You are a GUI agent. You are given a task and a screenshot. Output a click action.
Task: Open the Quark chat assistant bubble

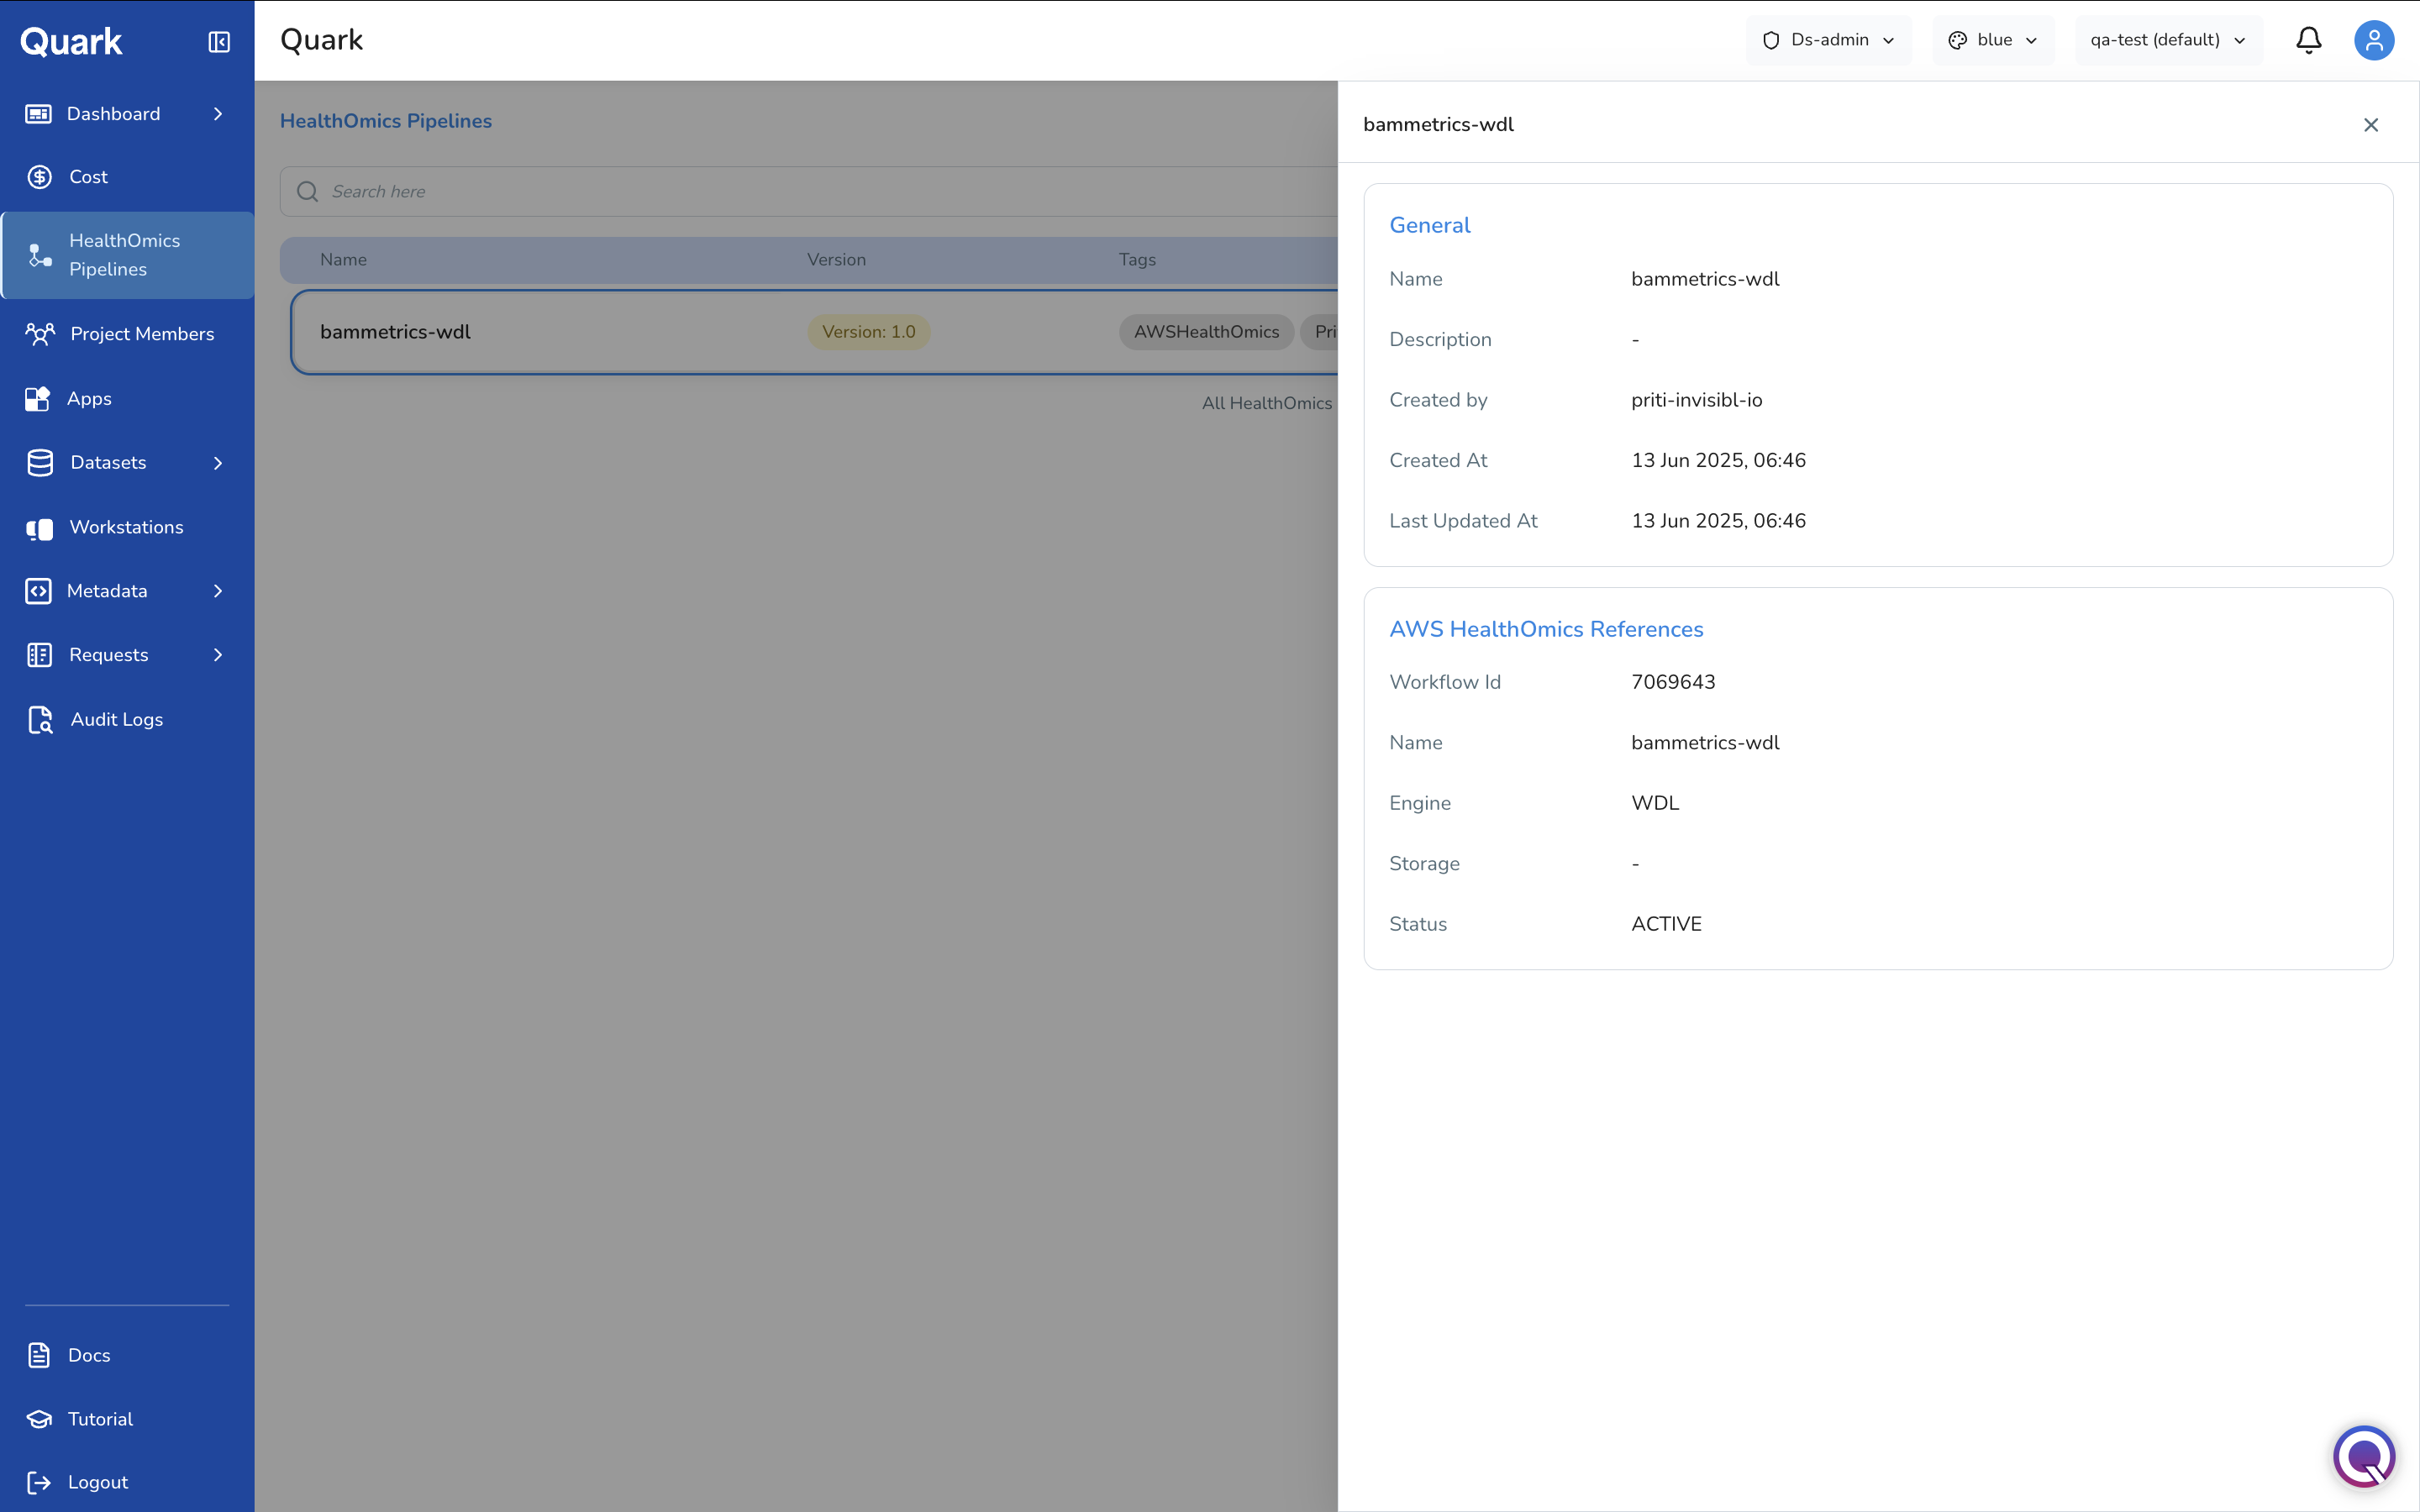click(x=2364, y=1456)
